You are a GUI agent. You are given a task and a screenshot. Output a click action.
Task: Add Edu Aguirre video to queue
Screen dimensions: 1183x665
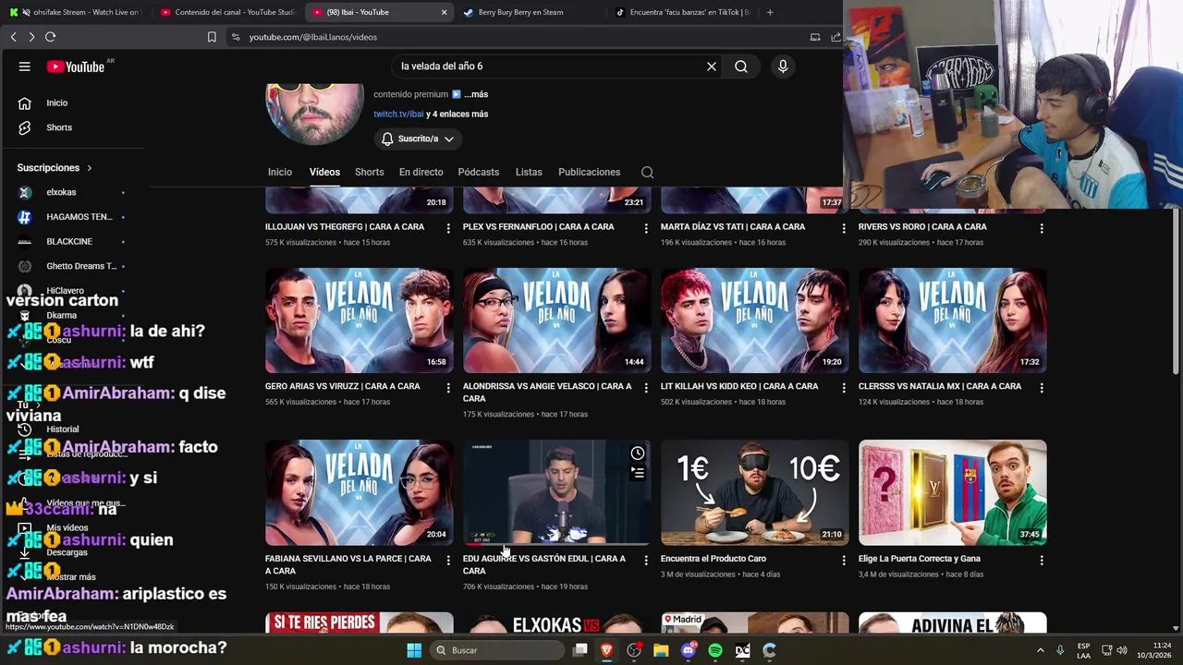click(x=638, y=473)
